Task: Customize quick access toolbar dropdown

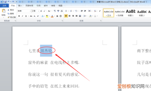Action: (17, 2)
